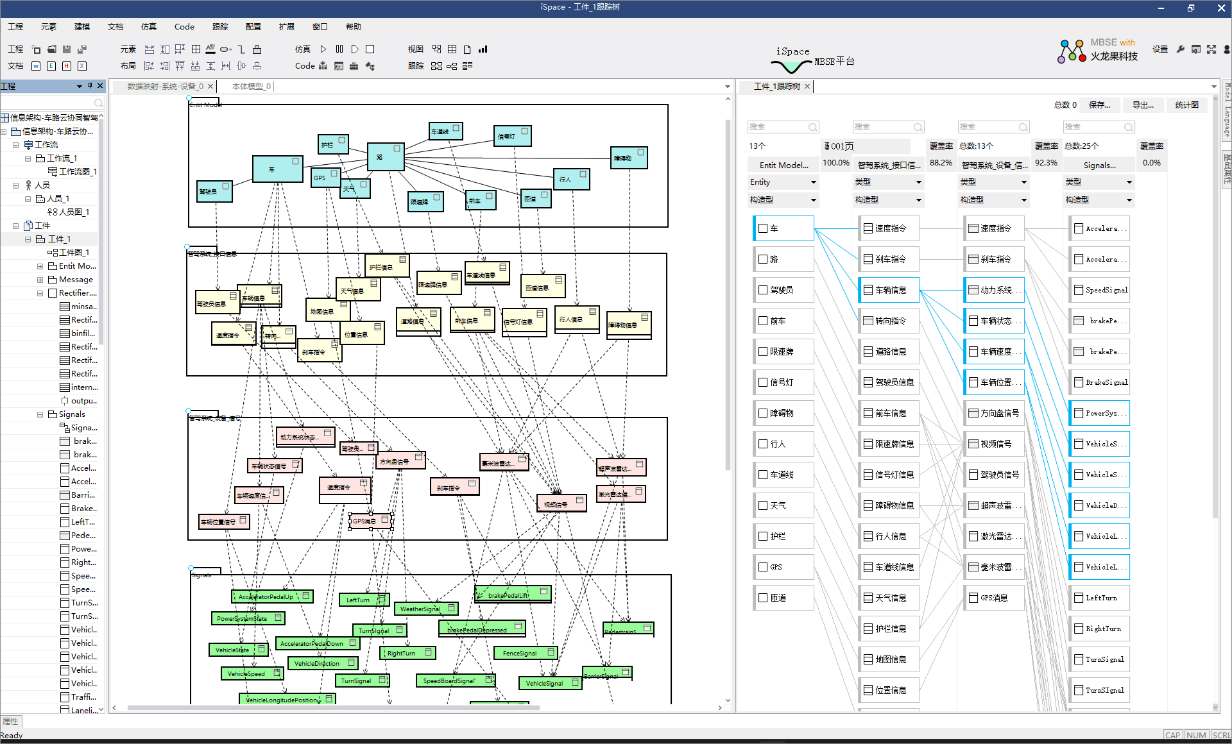Click the project tree search field
Viewport: 1232px width, 744px height.
coord(51,103)
